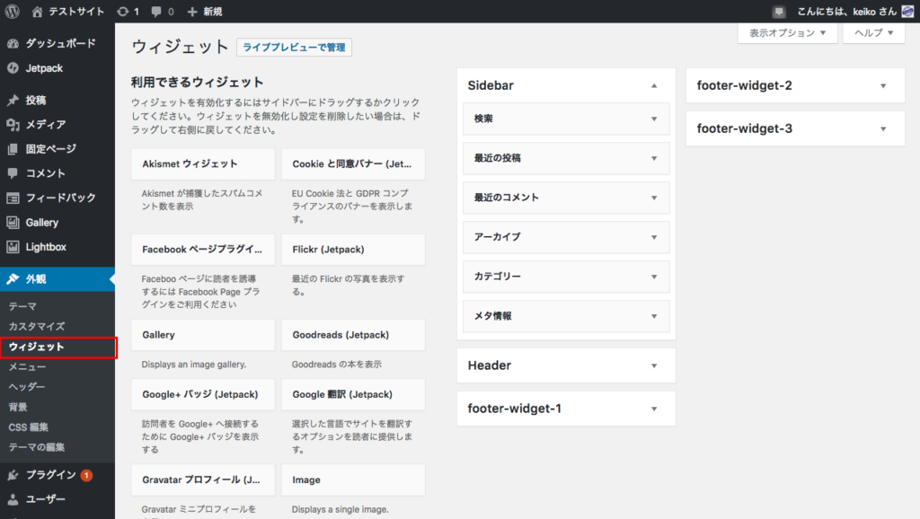The height and width of the screenshot is (519, 920).
Task: Select the Flickr (Jetpack) widget
Action: coord(353,250)
